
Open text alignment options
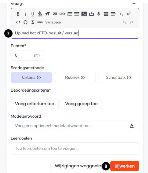point(113,14)
